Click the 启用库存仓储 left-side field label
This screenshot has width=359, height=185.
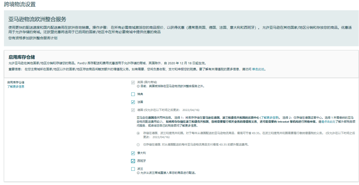pyautogui.click(x=16, y=82)
